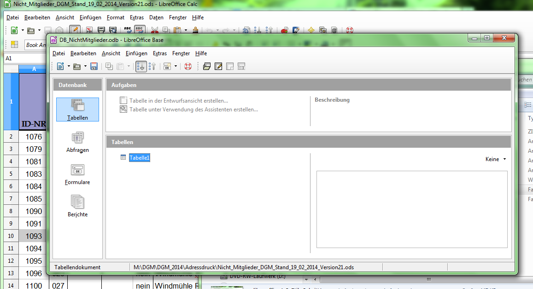Screen dimensions: 533x289
Task: Open Bearbeiten menu in Base window
Action: tap(83, 53)
